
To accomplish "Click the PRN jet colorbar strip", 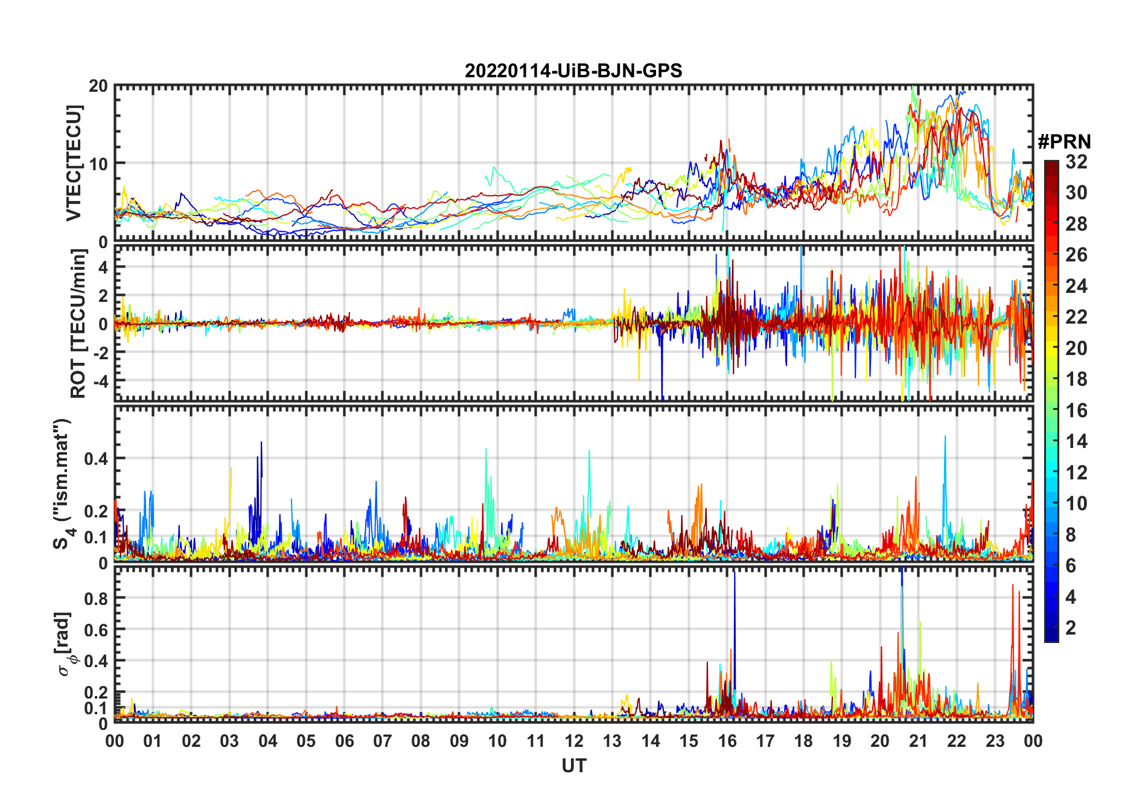I will (1051, 401).
